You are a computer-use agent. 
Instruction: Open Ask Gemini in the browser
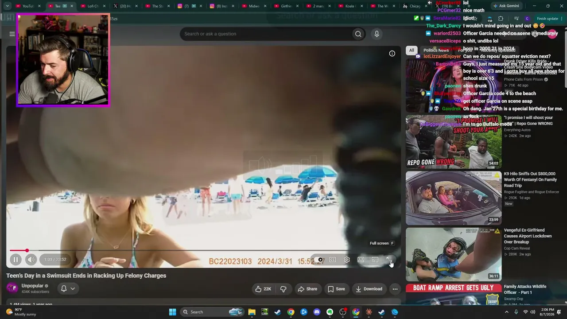[506, 6]
